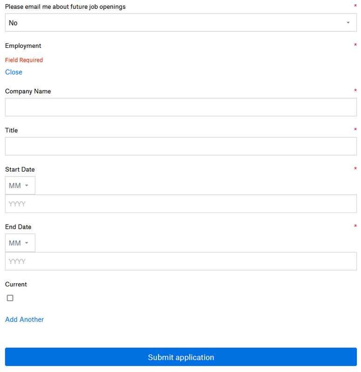Click the Employment section label
The image size is (361, 372).
pyautogui.click(x=23, y=46)
